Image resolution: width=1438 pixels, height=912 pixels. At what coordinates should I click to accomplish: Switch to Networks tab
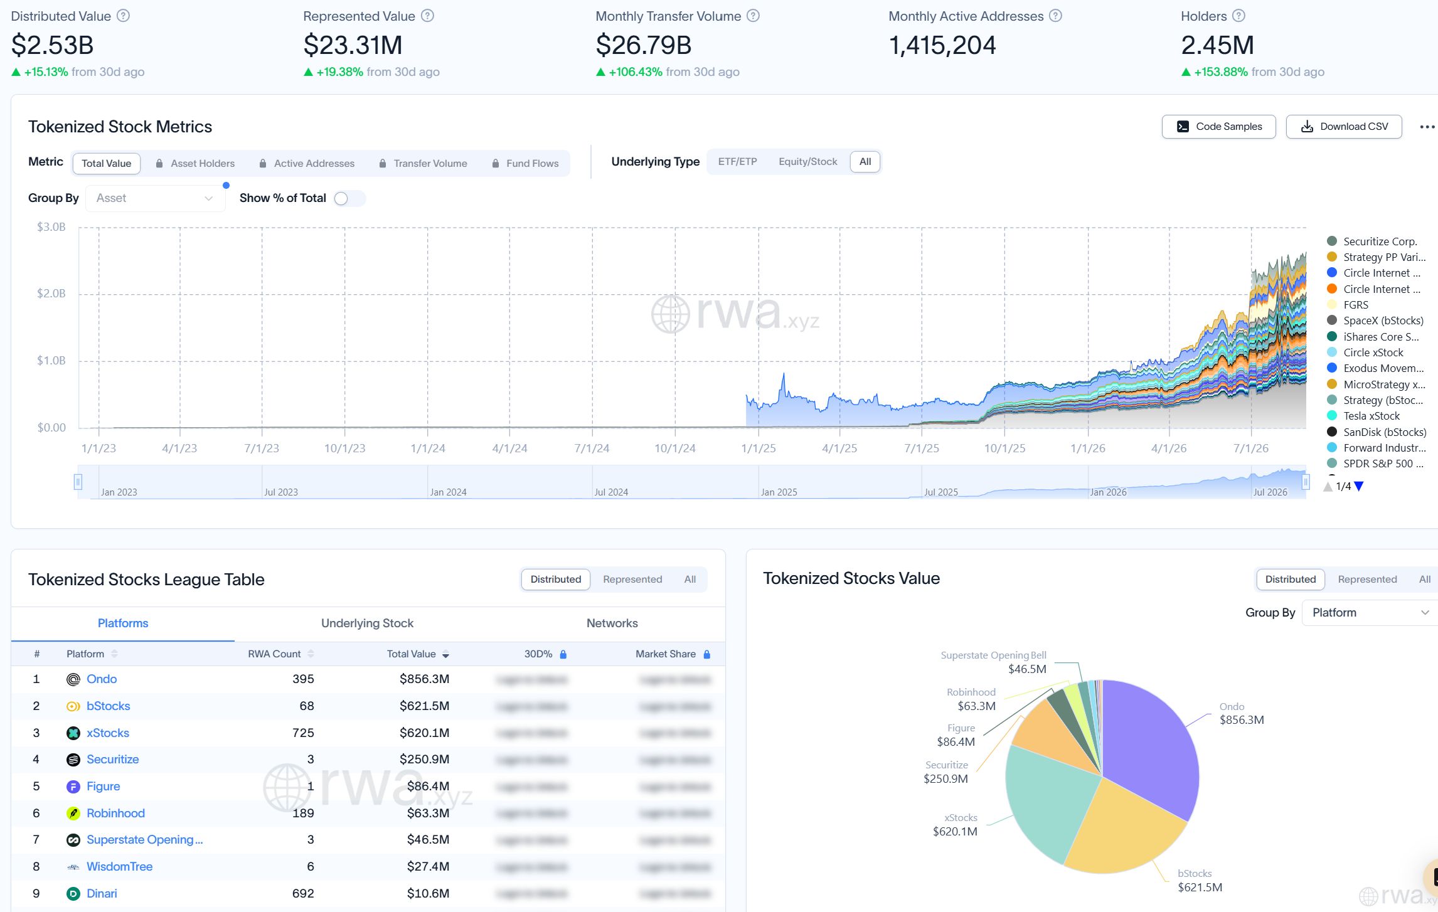point(612,623)
